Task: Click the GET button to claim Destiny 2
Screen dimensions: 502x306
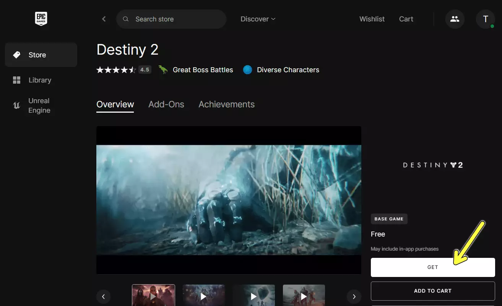Action: [432, 267]
